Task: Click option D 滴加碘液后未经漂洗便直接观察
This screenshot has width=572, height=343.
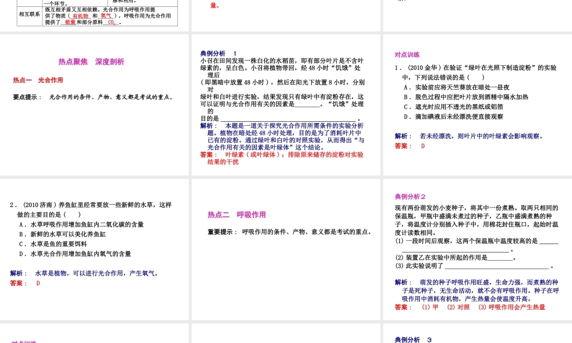Action: point(454,117)
